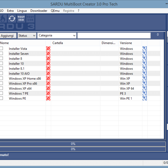Viewport: 168px width, 168px height.
Task: Sort by the Dimensi... column header
Action: [109, 43]
